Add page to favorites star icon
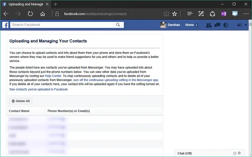The height and width of the screenshot is (157, 252). point(174,14)
